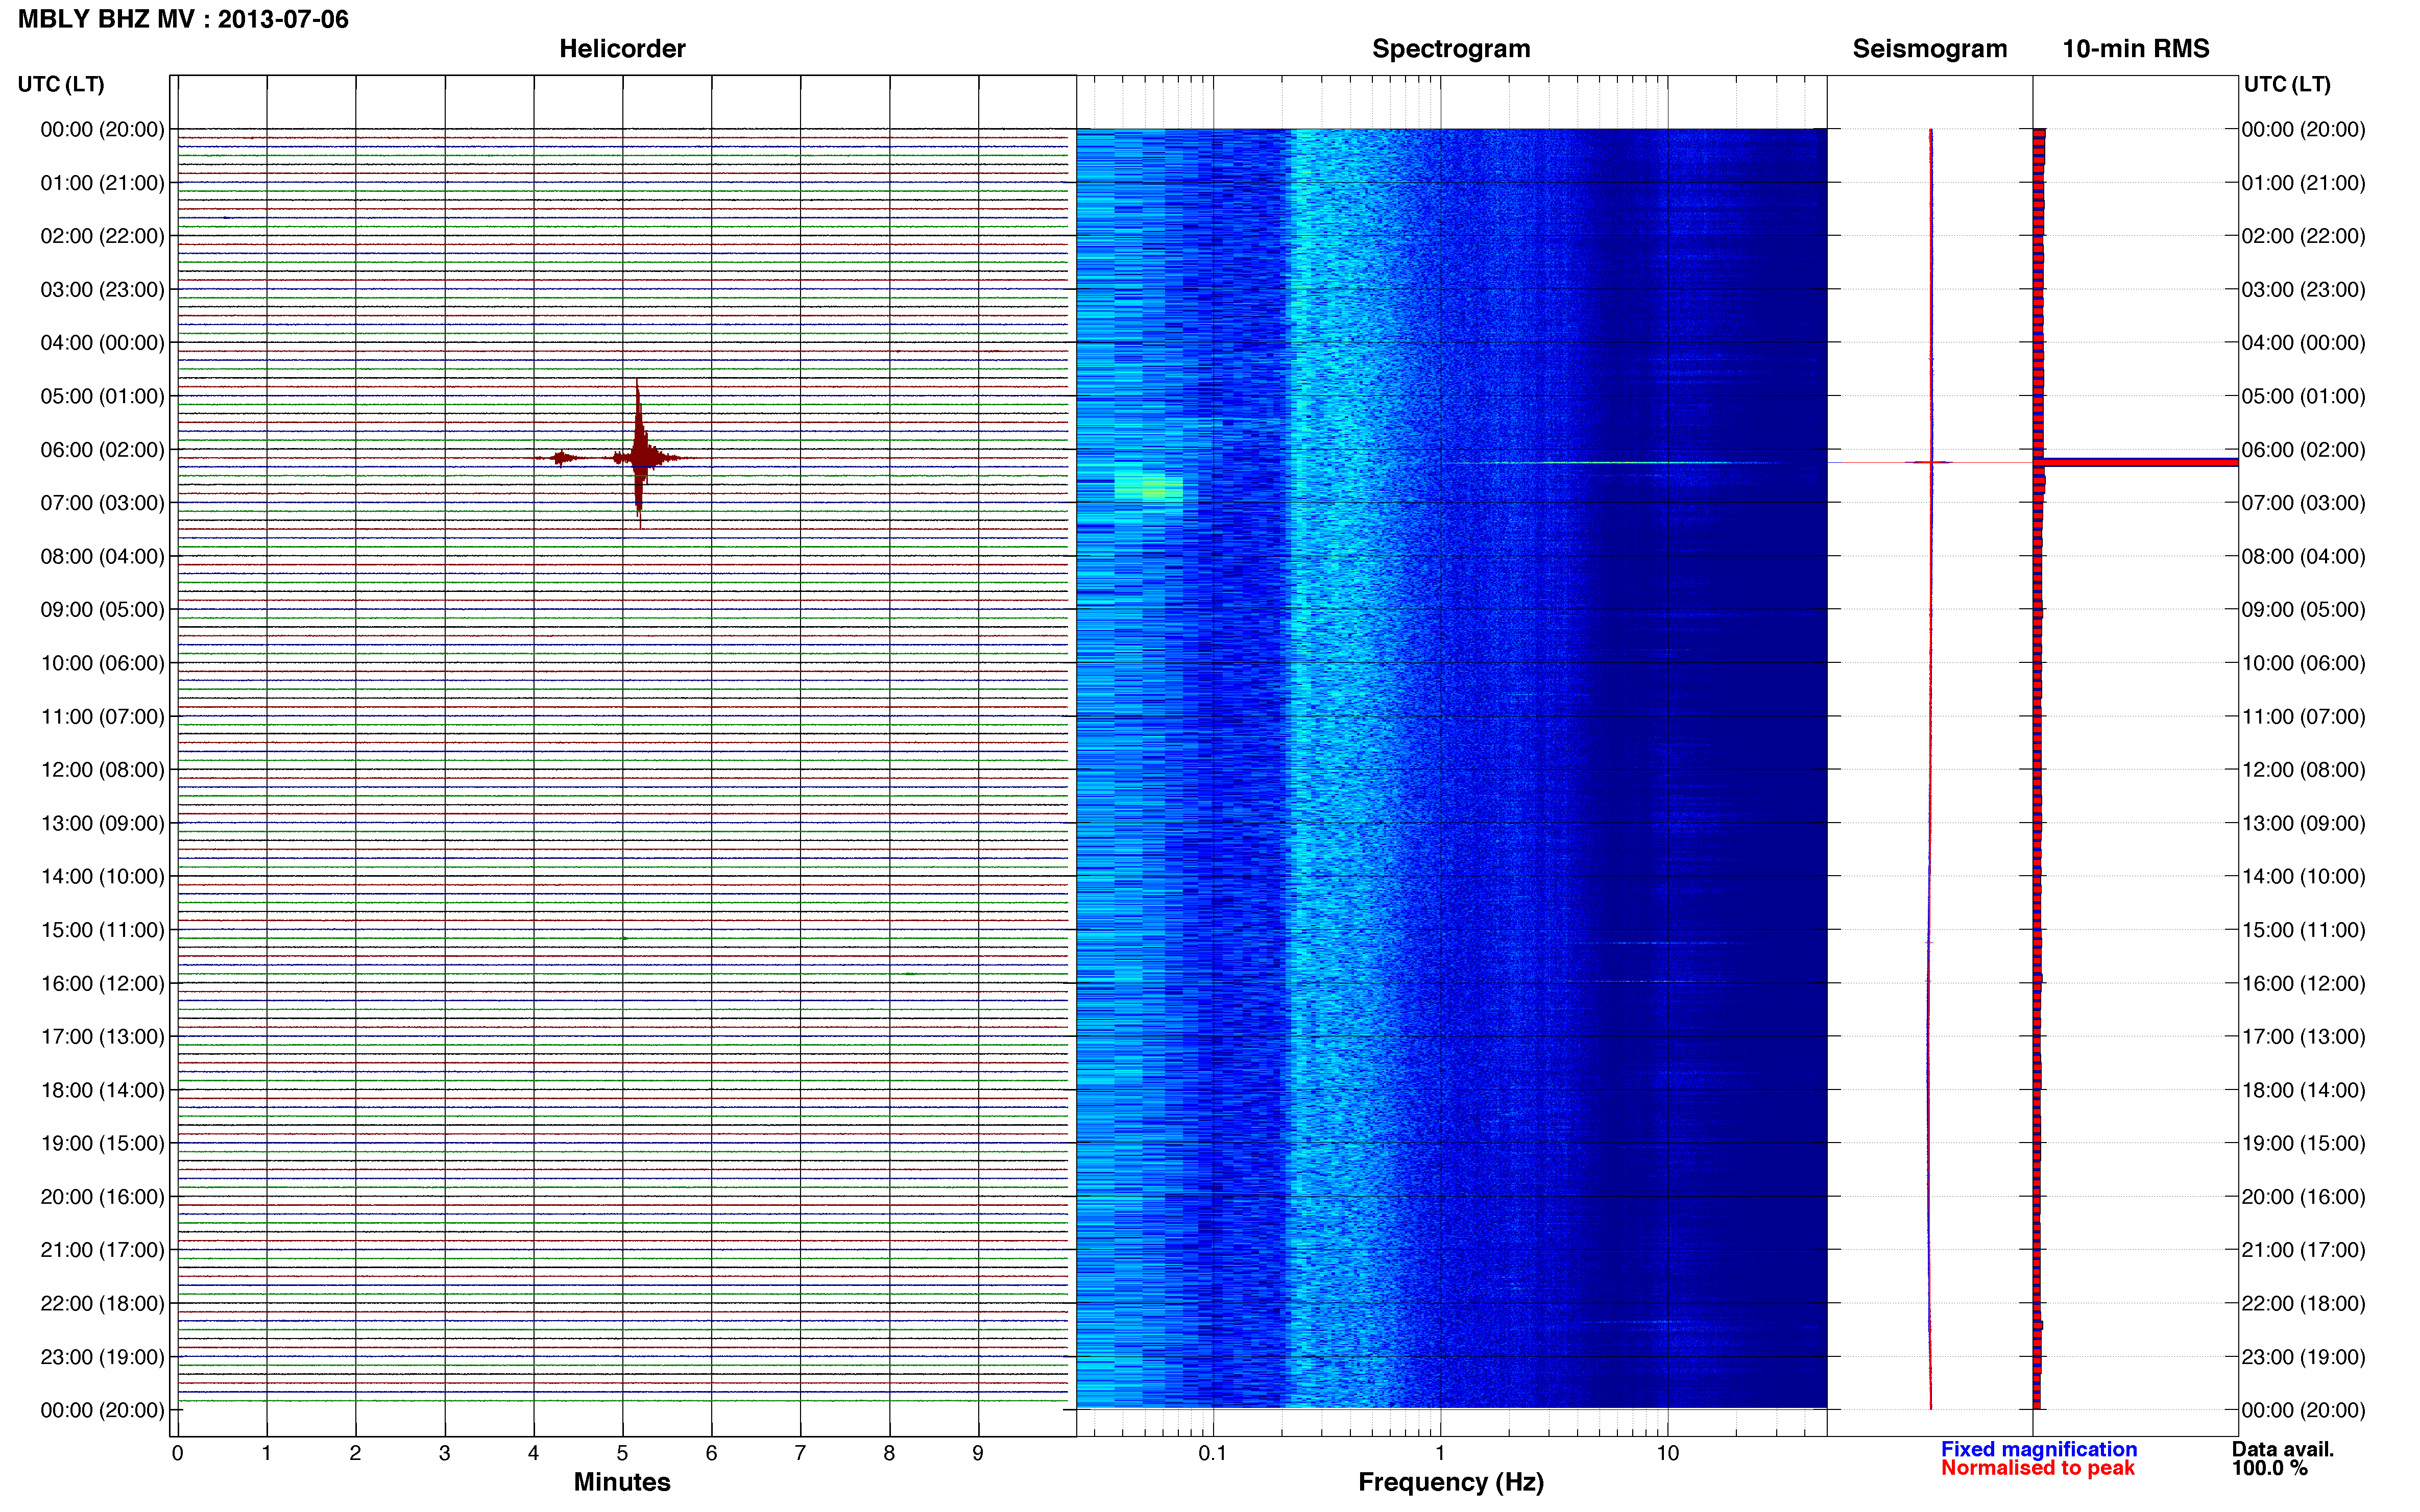Click frequency tick label '10'

click(1667, 1453)
